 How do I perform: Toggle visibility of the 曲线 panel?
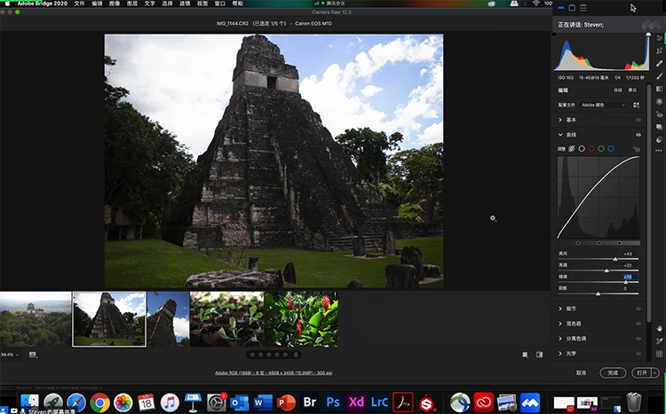tap(638, 134)
